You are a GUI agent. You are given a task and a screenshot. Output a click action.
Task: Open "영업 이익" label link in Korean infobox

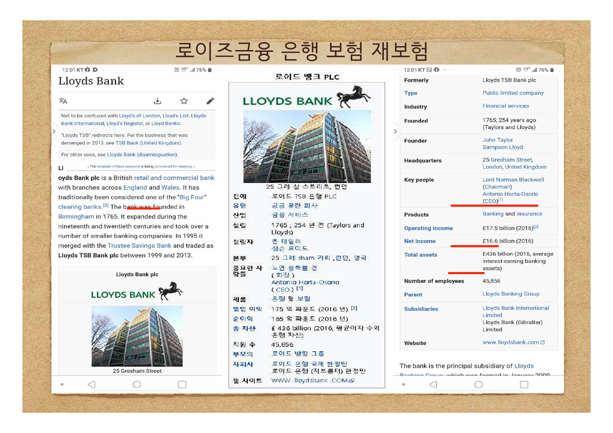[x=247, y=309]
